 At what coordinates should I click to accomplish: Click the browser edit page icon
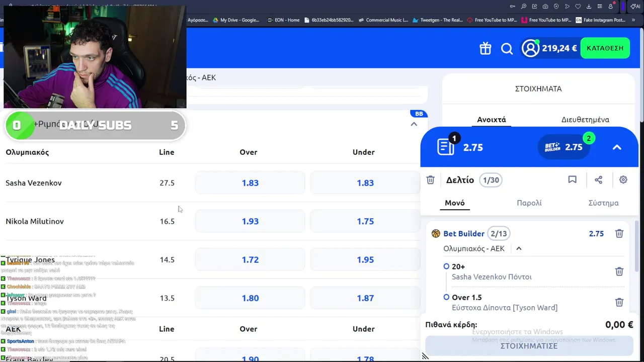(x=534, y=7)
